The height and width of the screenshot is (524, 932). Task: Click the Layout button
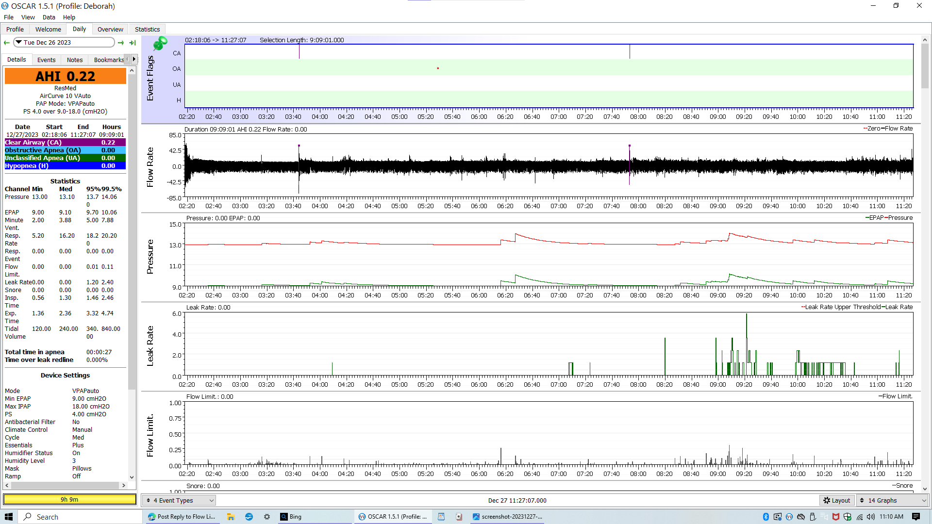(x=837, y=500)
